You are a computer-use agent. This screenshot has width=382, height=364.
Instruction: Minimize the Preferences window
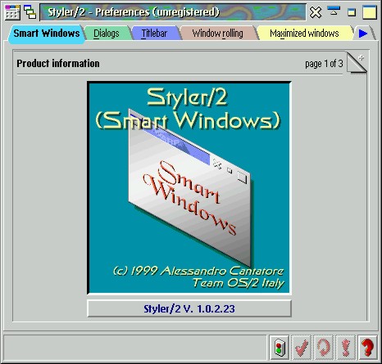[x=352, y=12]
